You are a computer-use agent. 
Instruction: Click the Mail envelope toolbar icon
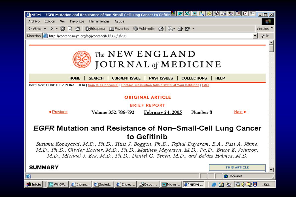pyautogui.click(x=170, y=29)
